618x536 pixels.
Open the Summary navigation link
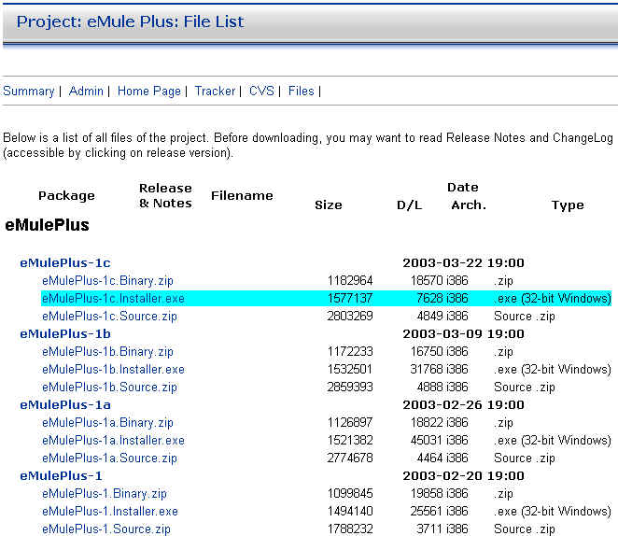coord(29,91)
